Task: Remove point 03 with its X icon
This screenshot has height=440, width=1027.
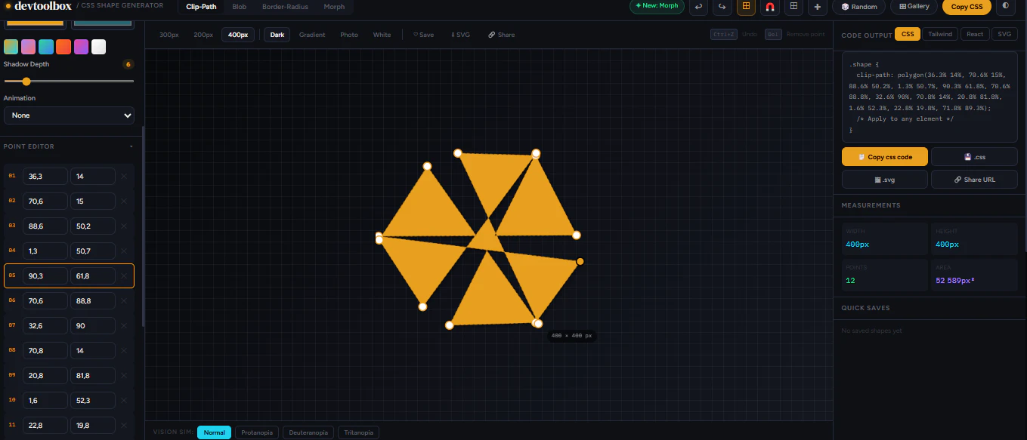Action: click(124, 226)
